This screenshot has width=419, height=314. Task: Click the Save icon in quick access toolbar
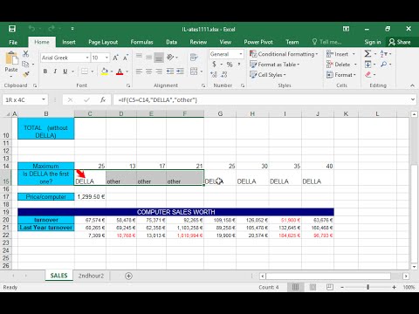tap(12, 29)
